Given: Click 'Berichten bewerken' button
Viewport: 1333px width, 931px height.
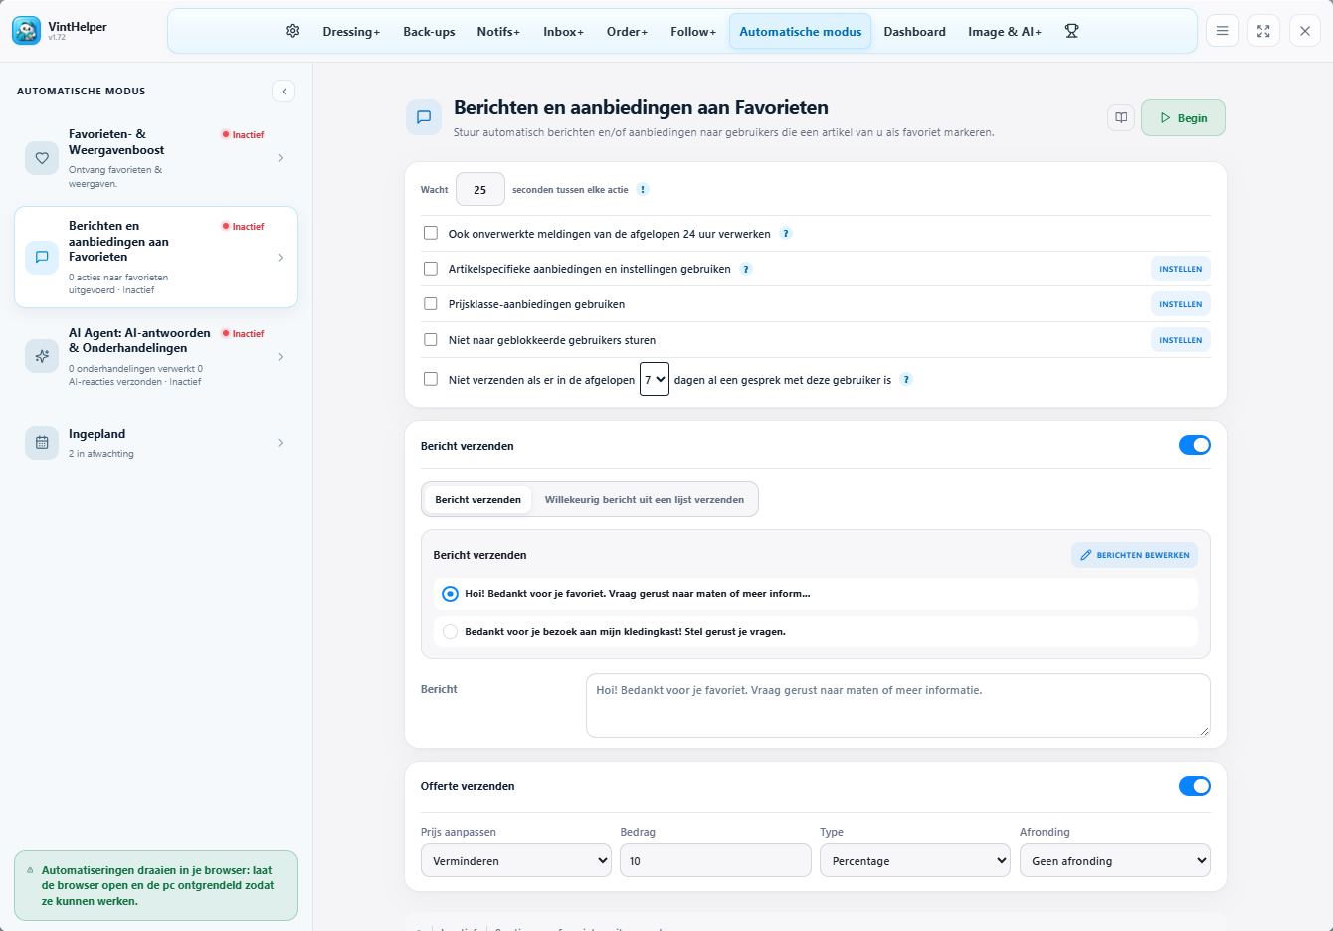Looking at the screenshot, I should coord(1134,555).
